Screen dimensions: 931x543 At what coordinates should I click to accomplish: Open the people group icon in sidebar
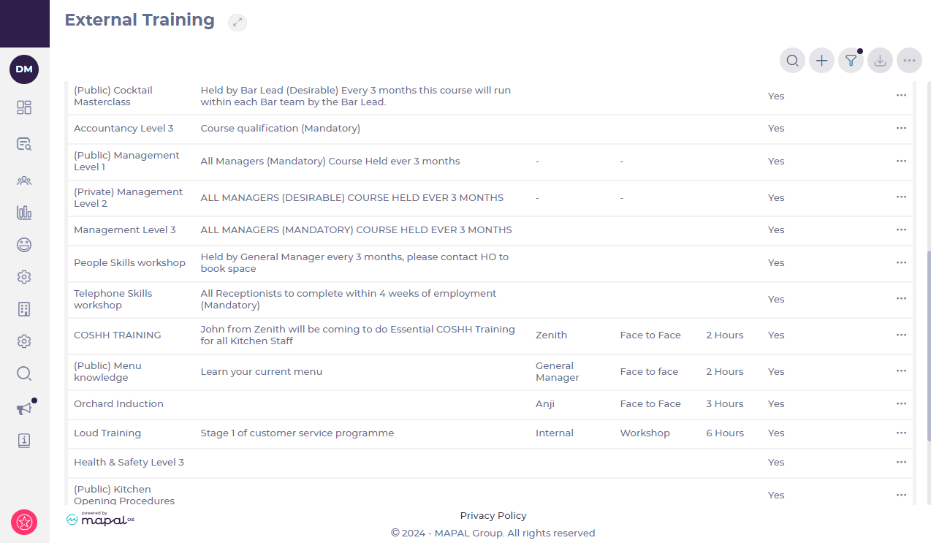coord(24,181)
